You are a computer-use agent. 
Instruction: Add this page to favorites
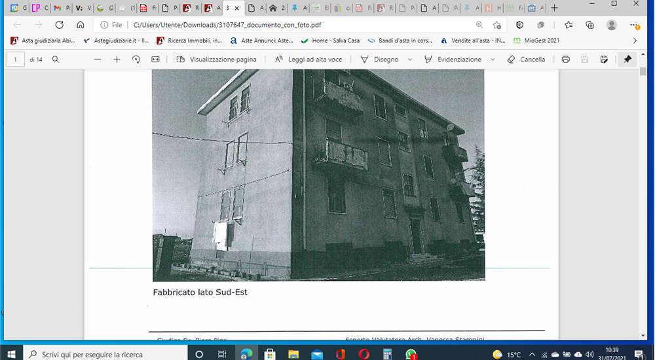pyautogui.click(x=496, y=25)
